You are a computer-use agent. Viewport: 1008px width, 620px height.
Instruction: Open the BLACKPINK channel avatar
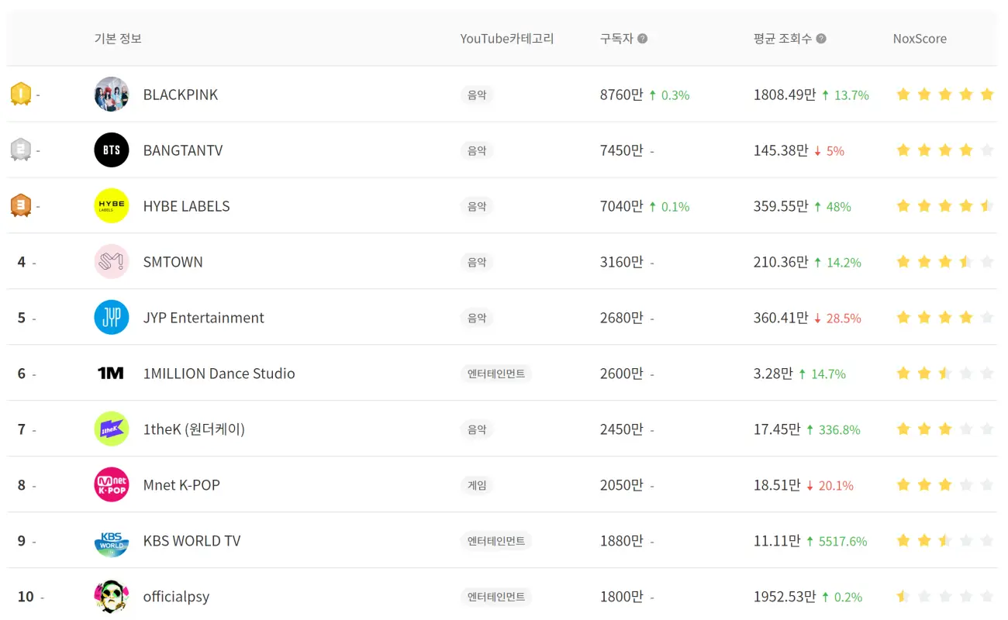(x=112, y=95)
